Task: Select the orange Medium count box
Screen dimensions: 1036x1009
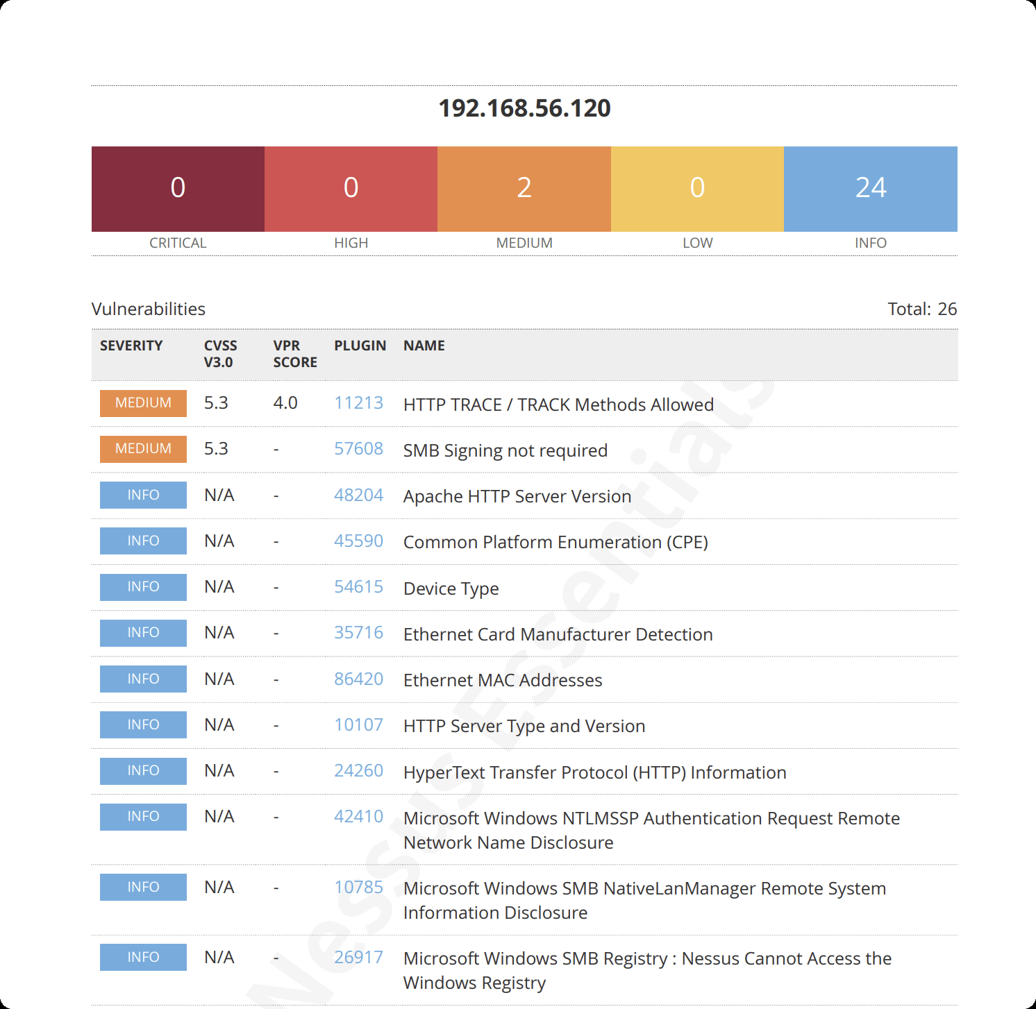Action: (524, 189)
